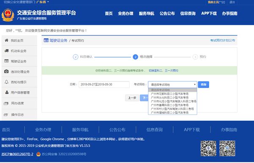Screen dimensions: 254x163
Task: Open 服务导航 in top navigation
Action: [146, 13]
